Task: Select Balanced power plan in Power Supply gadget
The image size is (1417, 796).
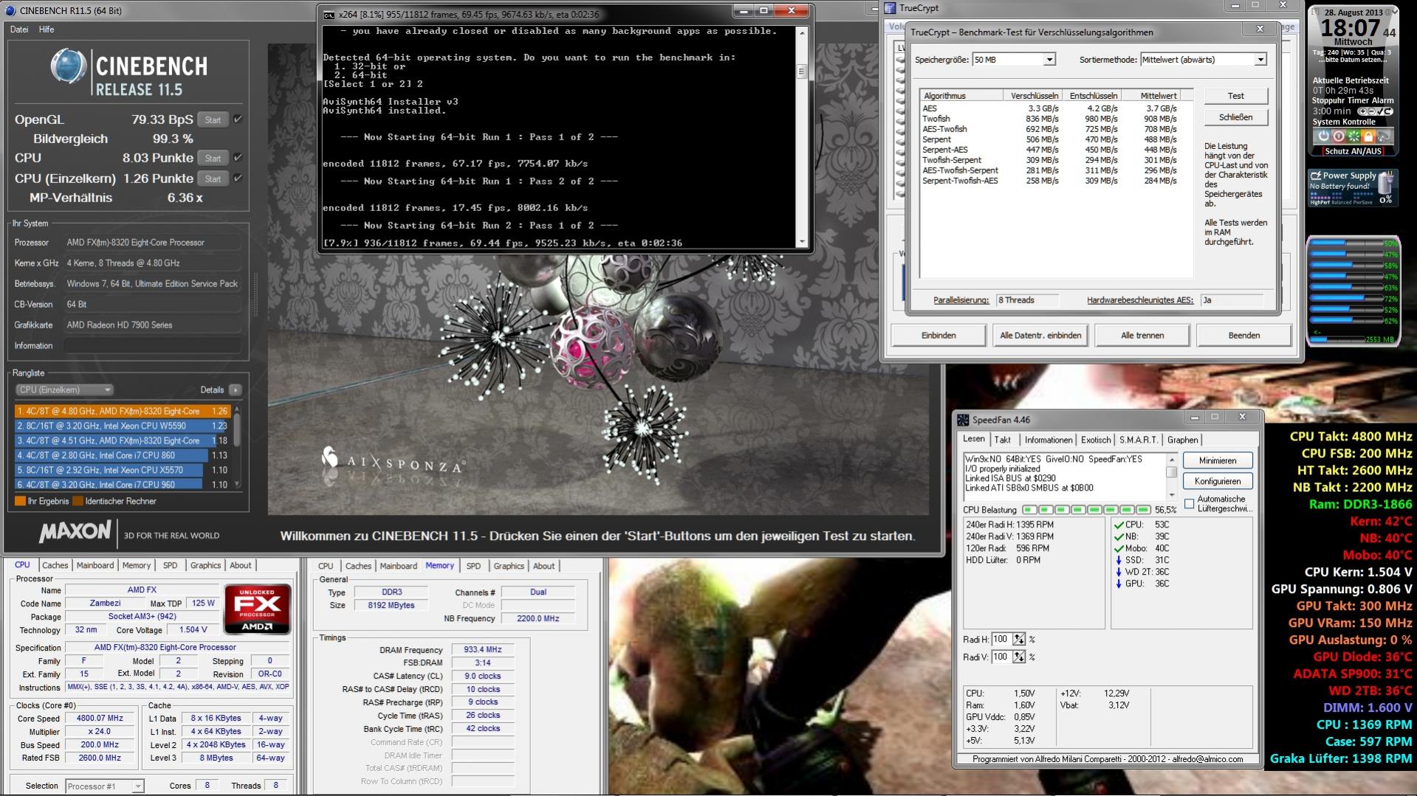Action: pyautogui.click(x=1341, y=202)
